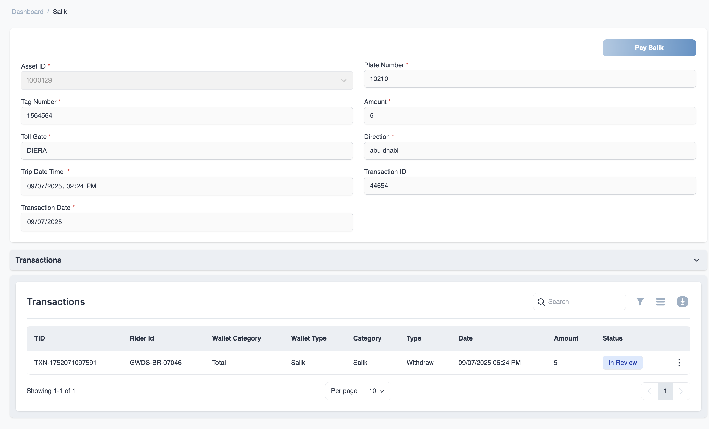The image size is (709, 429).
Task: Download transactions with the export icon
Action: pos(682,302)
